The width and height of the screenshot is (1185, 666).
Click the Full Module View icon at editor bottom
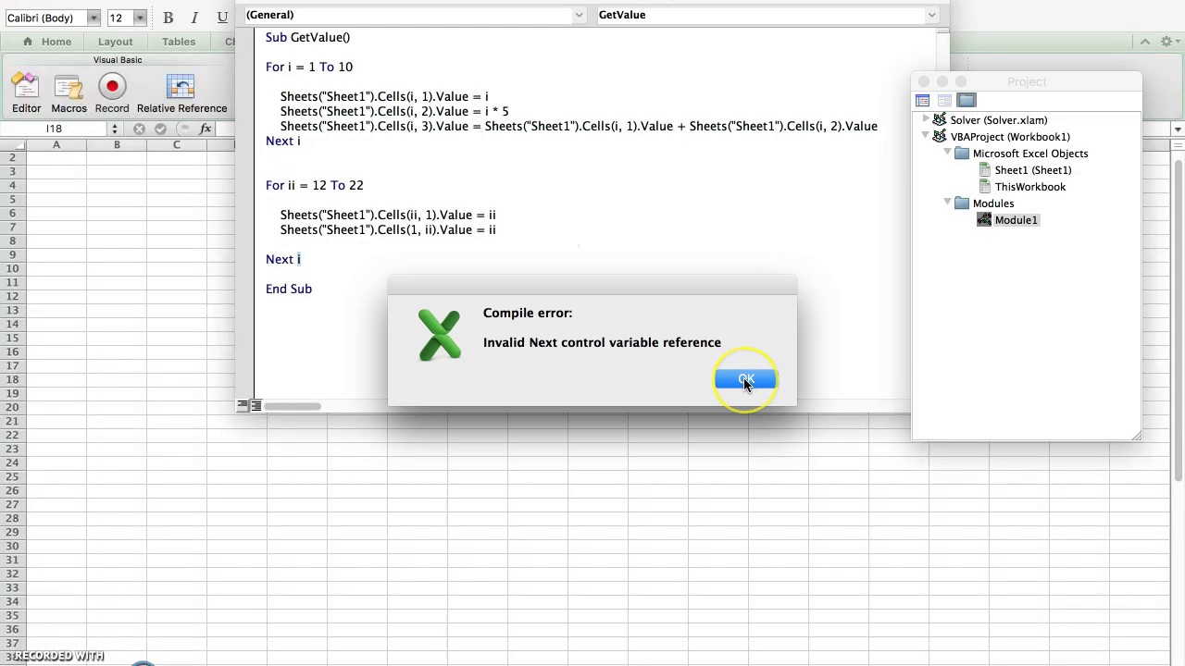point(256,405)
